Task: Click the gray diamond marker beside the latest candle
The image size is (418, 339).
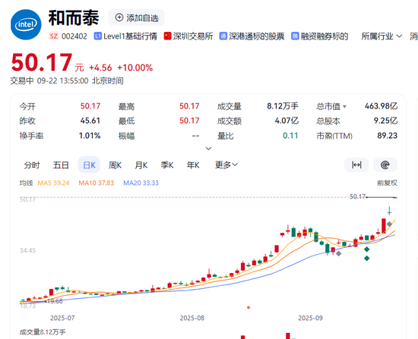Action: (389, 224)
